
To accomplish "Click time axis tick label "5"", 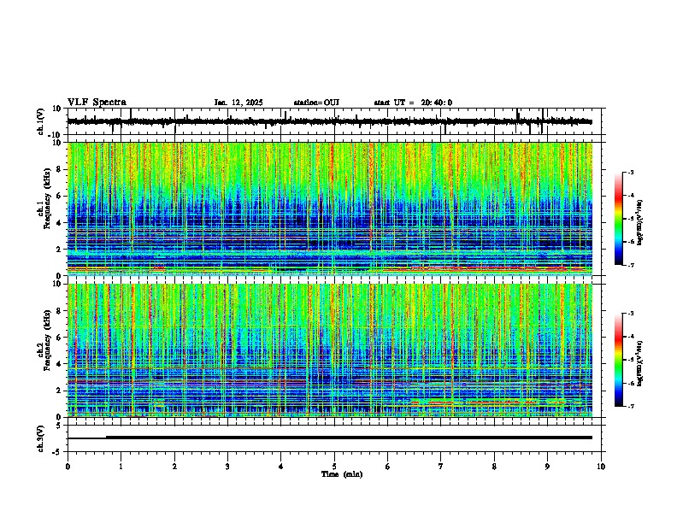I will 334,467.
